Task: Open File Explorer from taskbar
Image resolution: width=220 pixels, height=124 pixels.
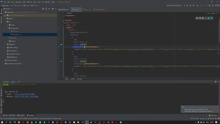Action: pyautogui.click(x=19, y=122)
